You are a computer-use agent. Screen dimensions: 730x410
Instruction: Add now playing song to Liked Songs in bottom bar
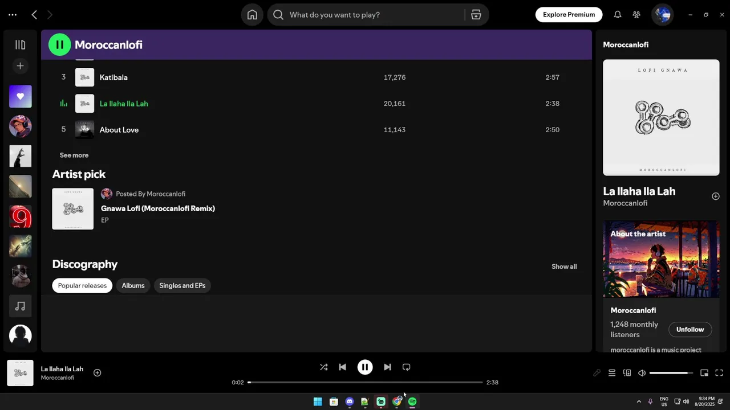(97, 373)
